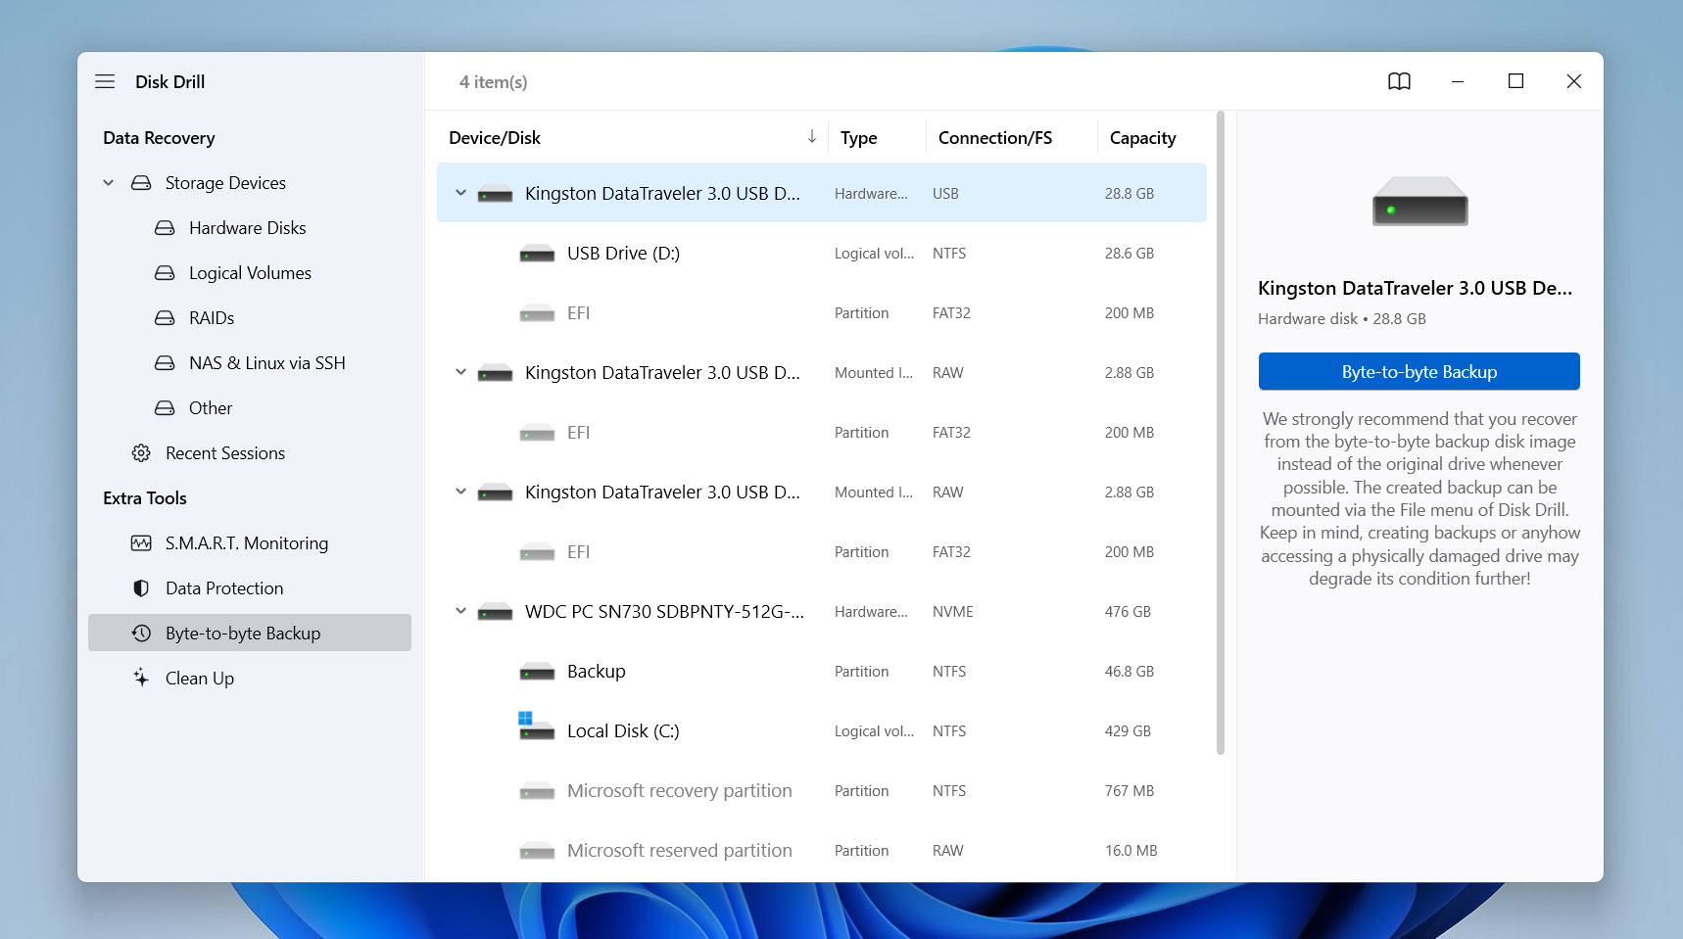
Task: Collapse the WDC PC SN730 disk row
Action: pos(460,611)
